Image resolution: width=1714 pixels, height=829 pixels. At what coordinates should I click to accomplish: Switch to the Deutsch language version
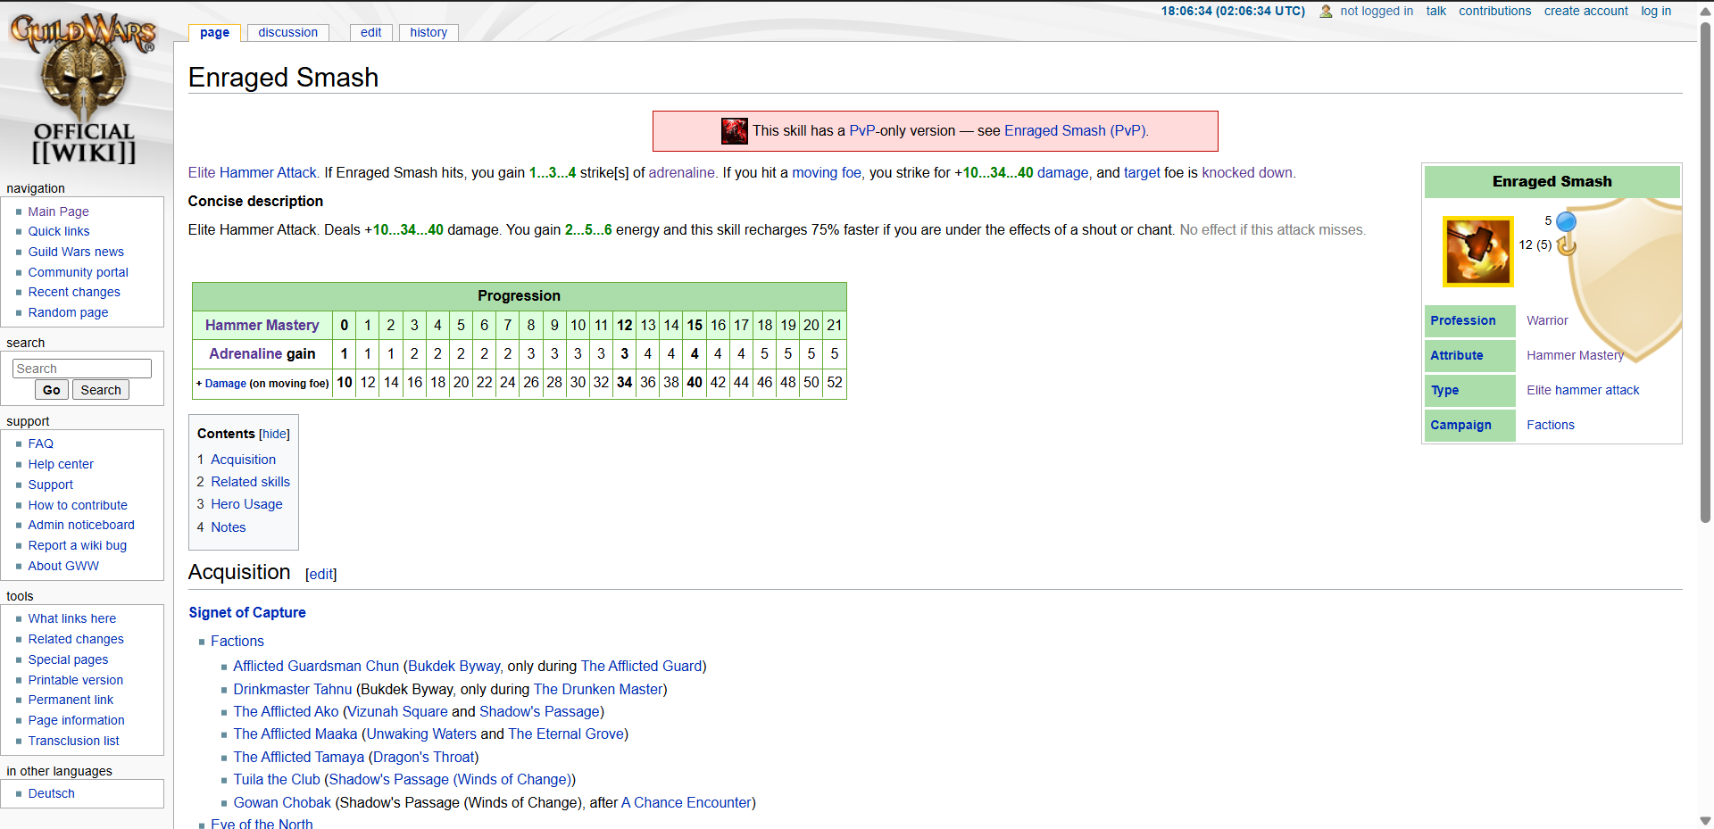tap(51, 793)
